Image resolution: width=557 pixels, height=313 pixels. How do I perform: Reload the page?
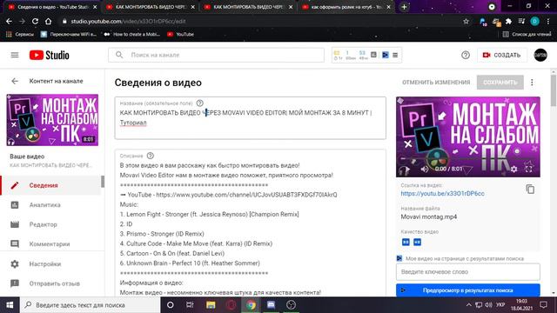(35, 21)
